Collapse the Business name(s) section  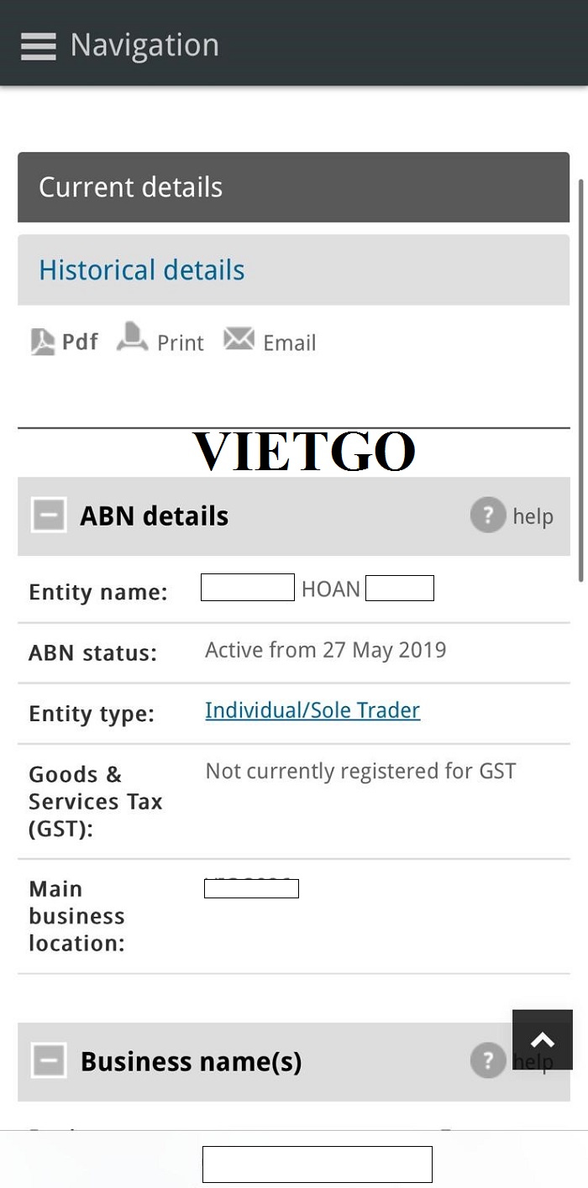click(x=49, y=1062)
